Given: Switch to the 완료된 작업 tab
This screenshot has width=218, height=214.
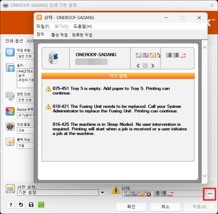Looking at the screenshot, I should [82, 35].
